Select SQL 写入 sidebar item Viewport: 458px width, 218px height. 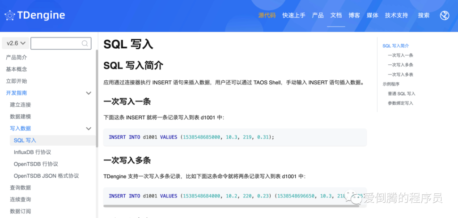click(x=53, y=140)
